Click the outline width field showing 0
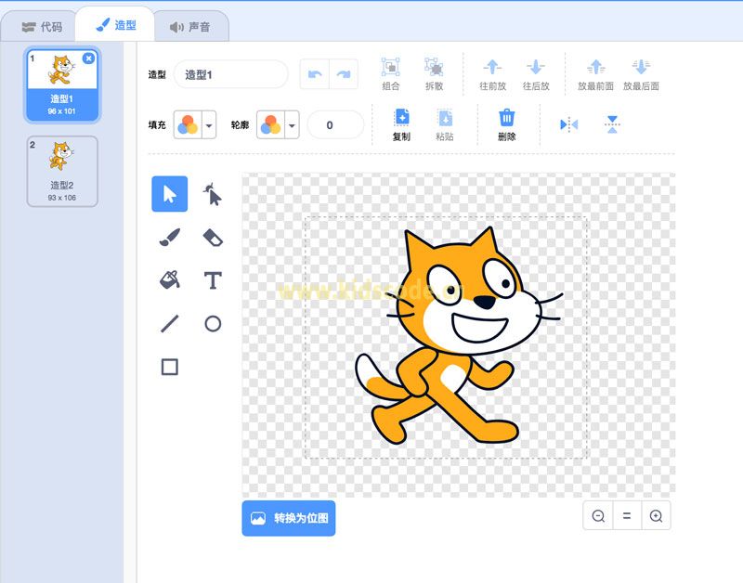Image resolution: width=743 pixels, height=583 pixels. pos(335,125)
